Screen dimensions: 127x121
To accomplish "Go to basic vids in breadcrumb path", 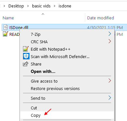I will (41, 6).
